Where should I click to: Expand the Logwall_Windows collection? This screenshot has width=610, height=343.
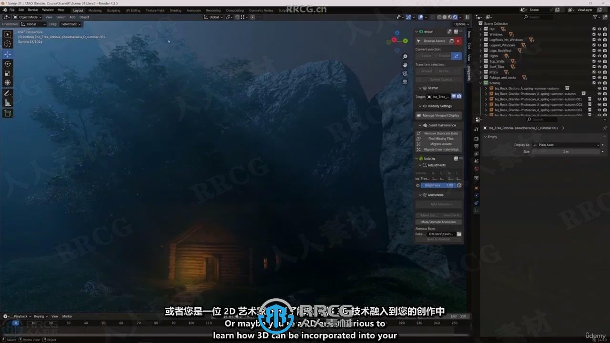point(481,45)
